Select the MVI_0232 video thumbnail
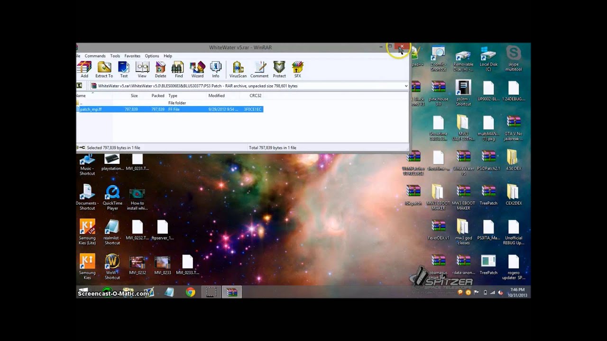This screenshot has height=341, width=607. pyautogui.click(x=138, y=265)
